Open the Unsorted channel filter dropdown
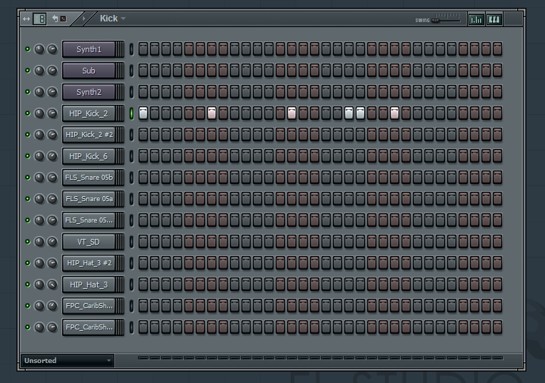 tap(67, 360)
